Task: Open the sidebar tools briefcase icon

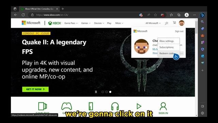Action: tap(202, 36)
